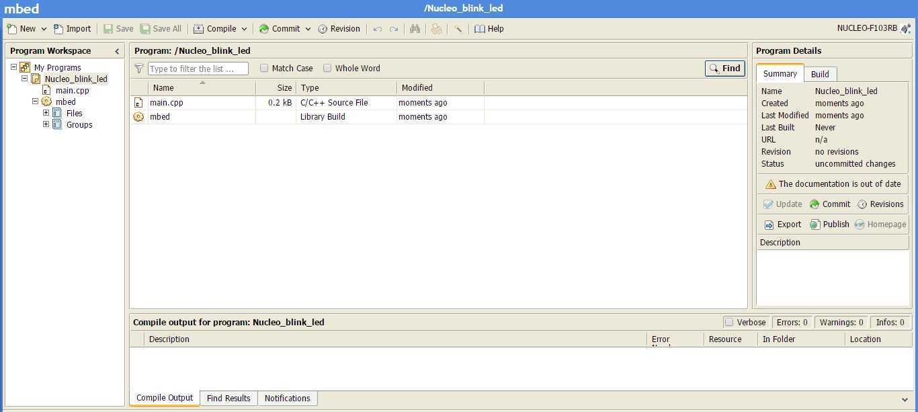918x412 pixels.
Task: Toggle the Errors: 0 filter
Action: coord(792,323)
